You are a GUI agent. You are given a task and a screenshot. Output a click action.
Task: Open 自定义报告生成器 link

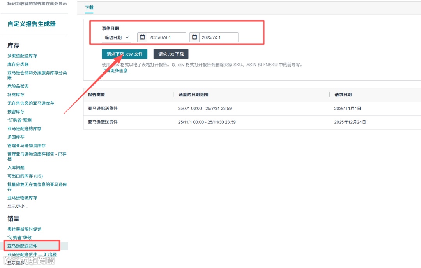click(x=32, y=24)
